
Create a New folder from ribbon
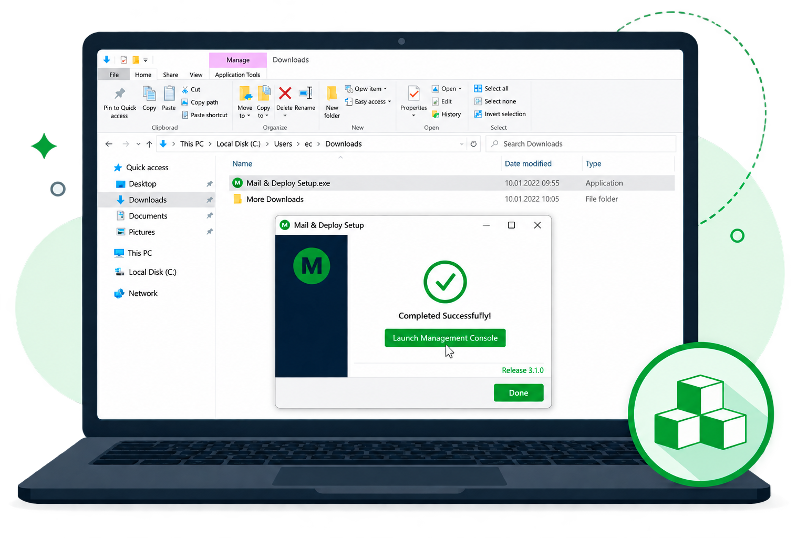(332, 101)
